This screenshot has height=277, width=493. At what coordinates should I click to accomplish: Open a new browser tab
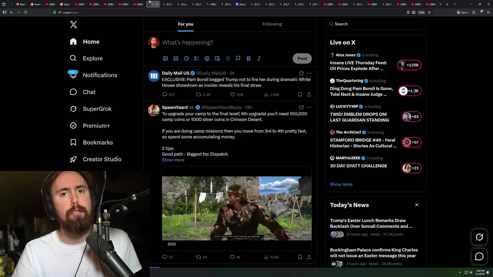click(447, 4)
